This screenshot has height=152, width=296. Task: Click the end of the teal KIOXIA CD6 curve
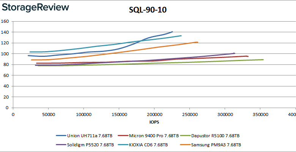click(x=181, y=36)
